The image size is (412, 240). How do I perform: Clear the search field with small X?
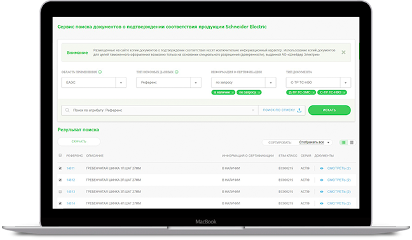253,110
